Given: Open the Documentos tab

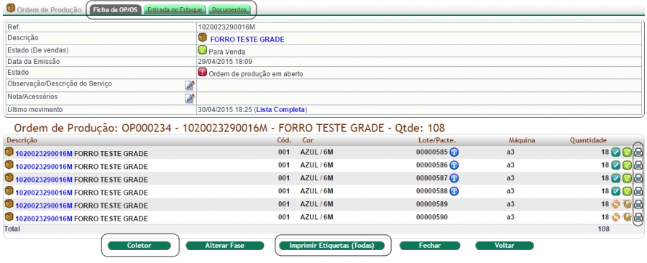Looking at the screenshot, I should (x=229, y=9).
